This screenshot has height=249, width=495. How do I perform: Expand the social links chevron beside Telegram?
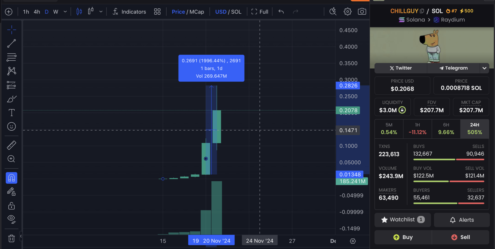pos(484,68)
